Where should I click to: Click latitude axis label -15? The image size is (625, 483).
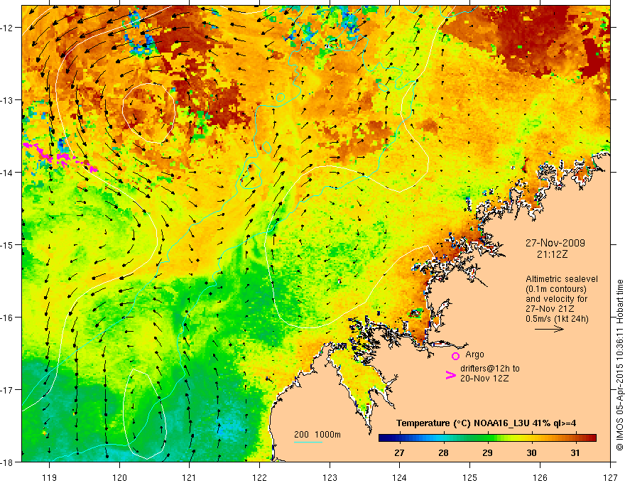click(x=8, y=244)
